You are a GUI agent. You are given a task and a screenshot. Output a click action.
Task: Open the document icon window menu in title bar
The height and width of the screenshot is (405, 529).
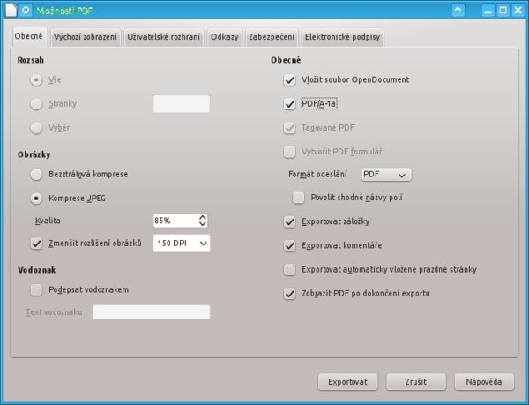[11, 10]
